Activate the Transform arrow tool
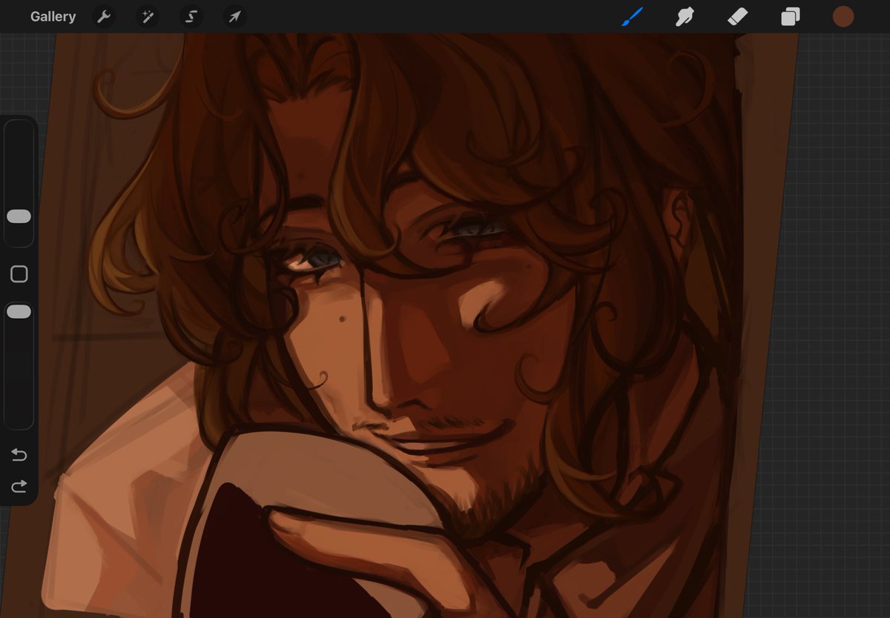Image resolution: width=890 pixels, height=618 pixels. [x=235, y=16]
